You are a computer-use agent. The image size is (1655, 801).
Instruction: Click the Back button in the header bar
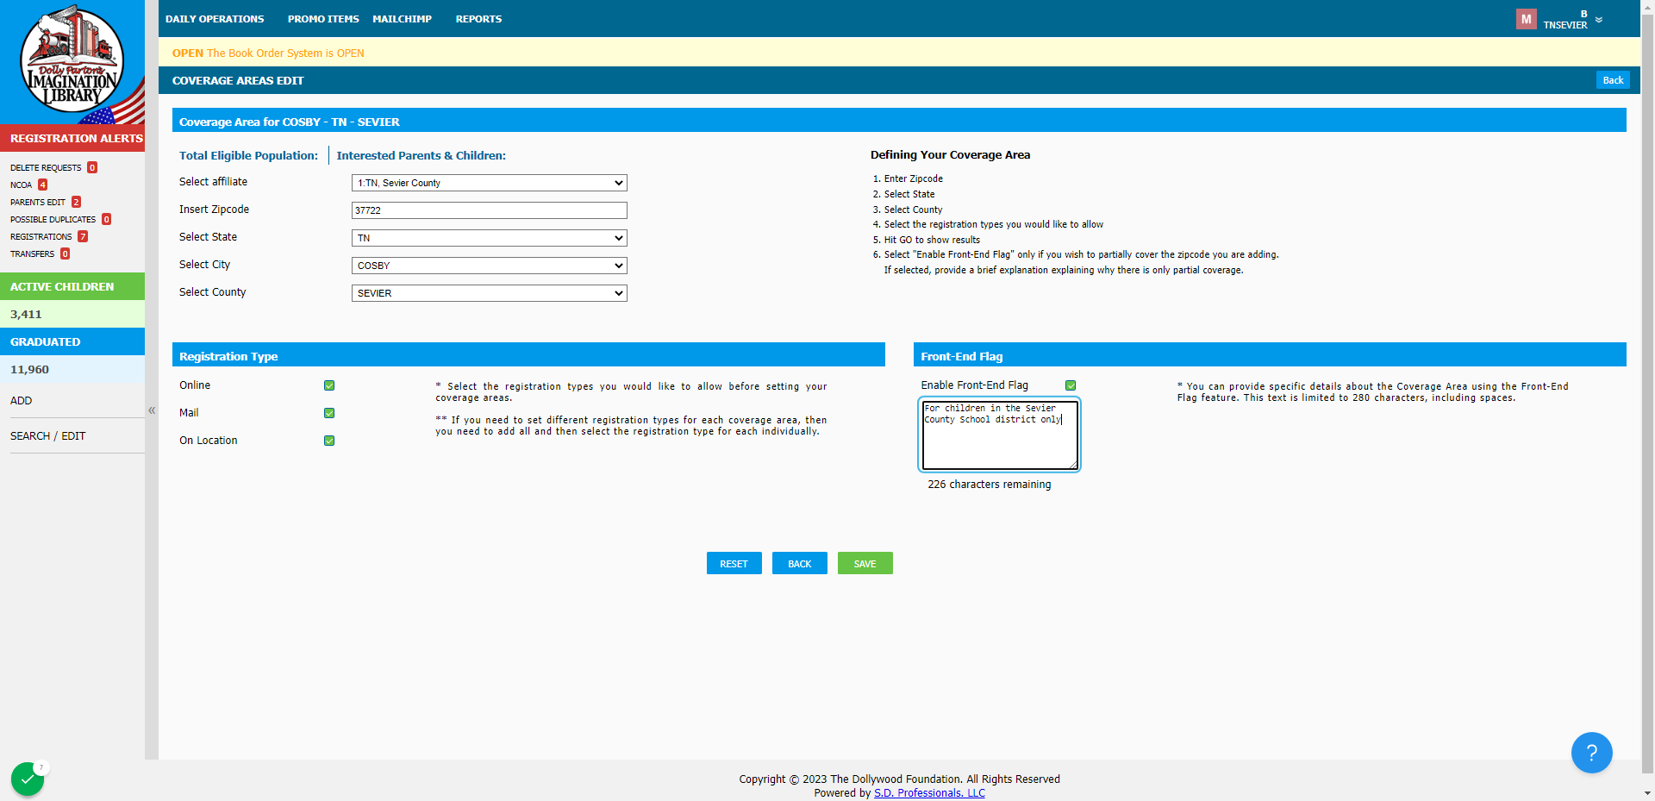[x=1613, y=80]
